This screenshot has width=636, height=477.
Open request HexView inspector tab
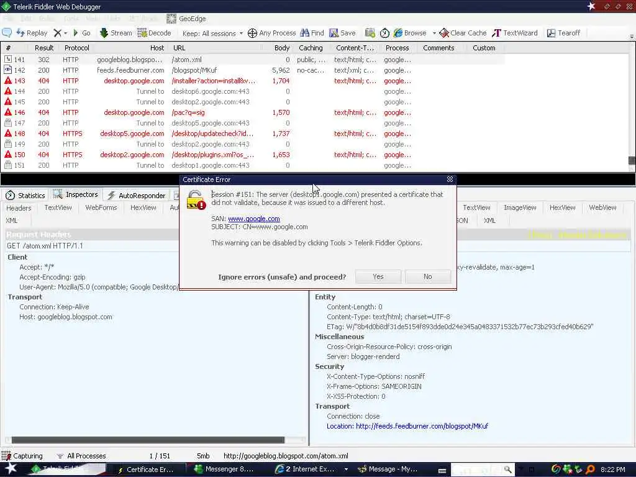[143, 207]
